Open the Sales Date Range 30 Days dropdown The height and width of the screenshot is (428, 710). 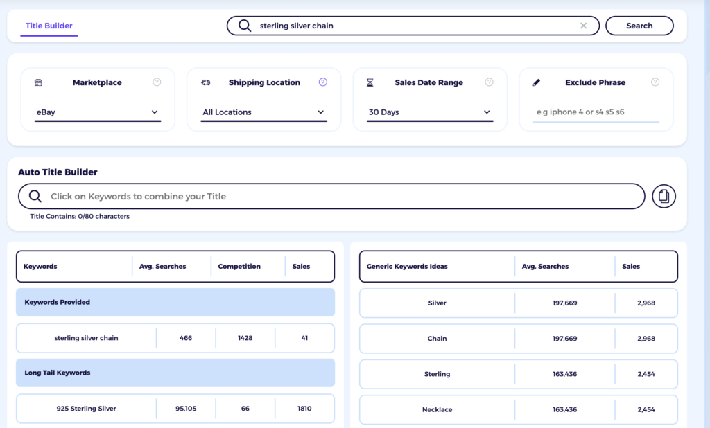[x=430, y=112]
